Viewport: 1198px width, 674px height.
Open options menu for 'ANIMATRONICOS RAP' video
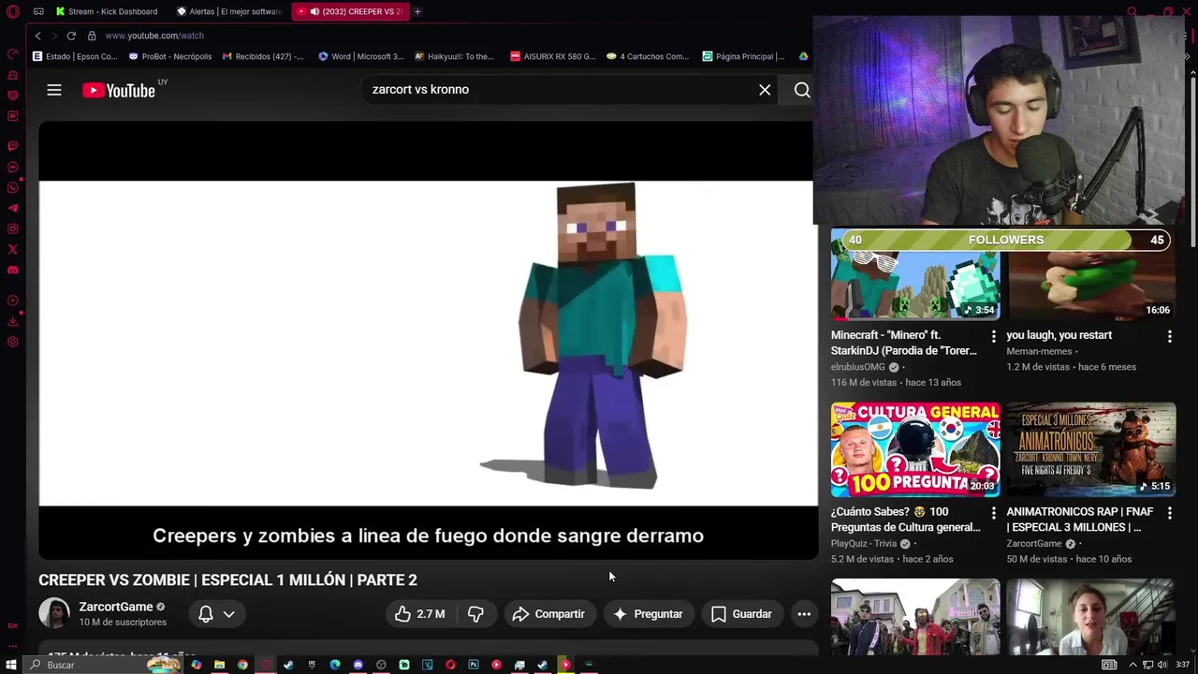[x=1170, y=513]
